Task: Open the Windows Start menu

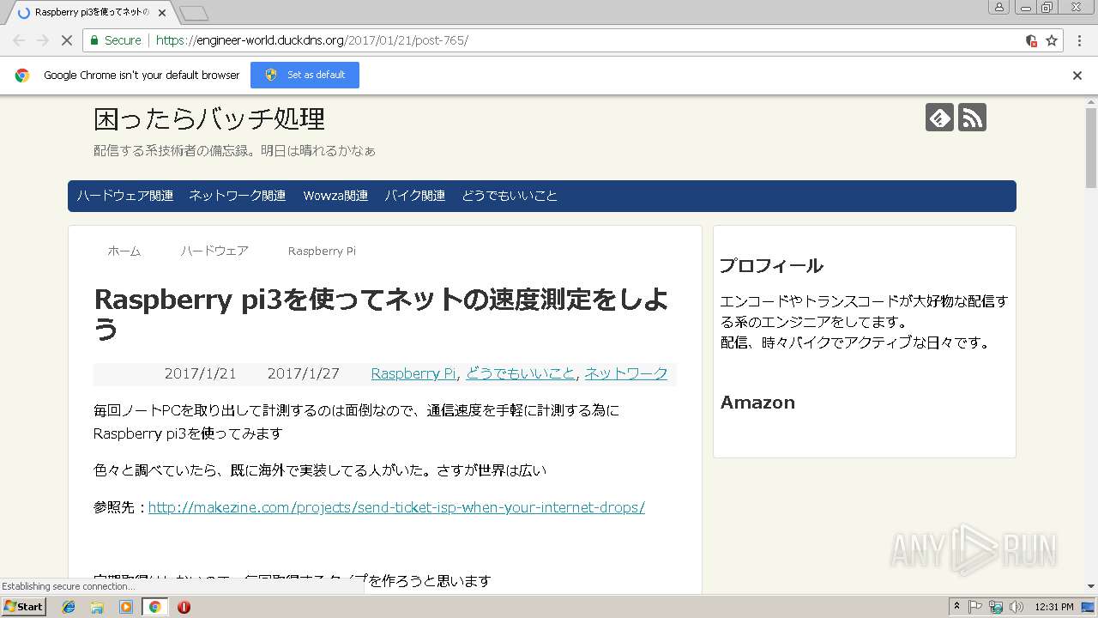Action: click(24, 606)
